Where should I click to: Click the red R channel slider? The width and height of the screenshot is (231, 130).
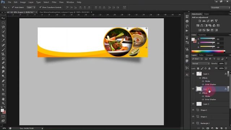click(207, 39)
